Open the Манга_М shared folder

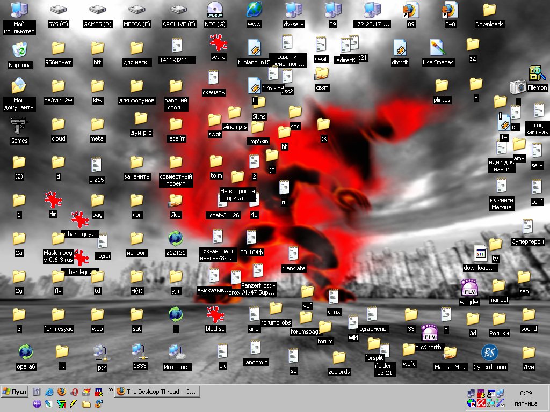[x=450, y=358]
